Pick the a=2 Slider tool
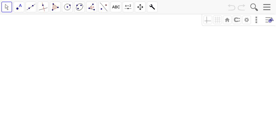Screen dimensions: 276x122 [x=128, y=7]
